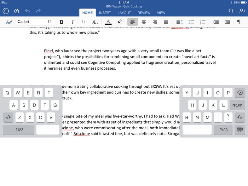Image resolution: width=248 pixels, height=186 pixels.
Task: Open the Calibri font name dropdown
Action: pos(30,22)
